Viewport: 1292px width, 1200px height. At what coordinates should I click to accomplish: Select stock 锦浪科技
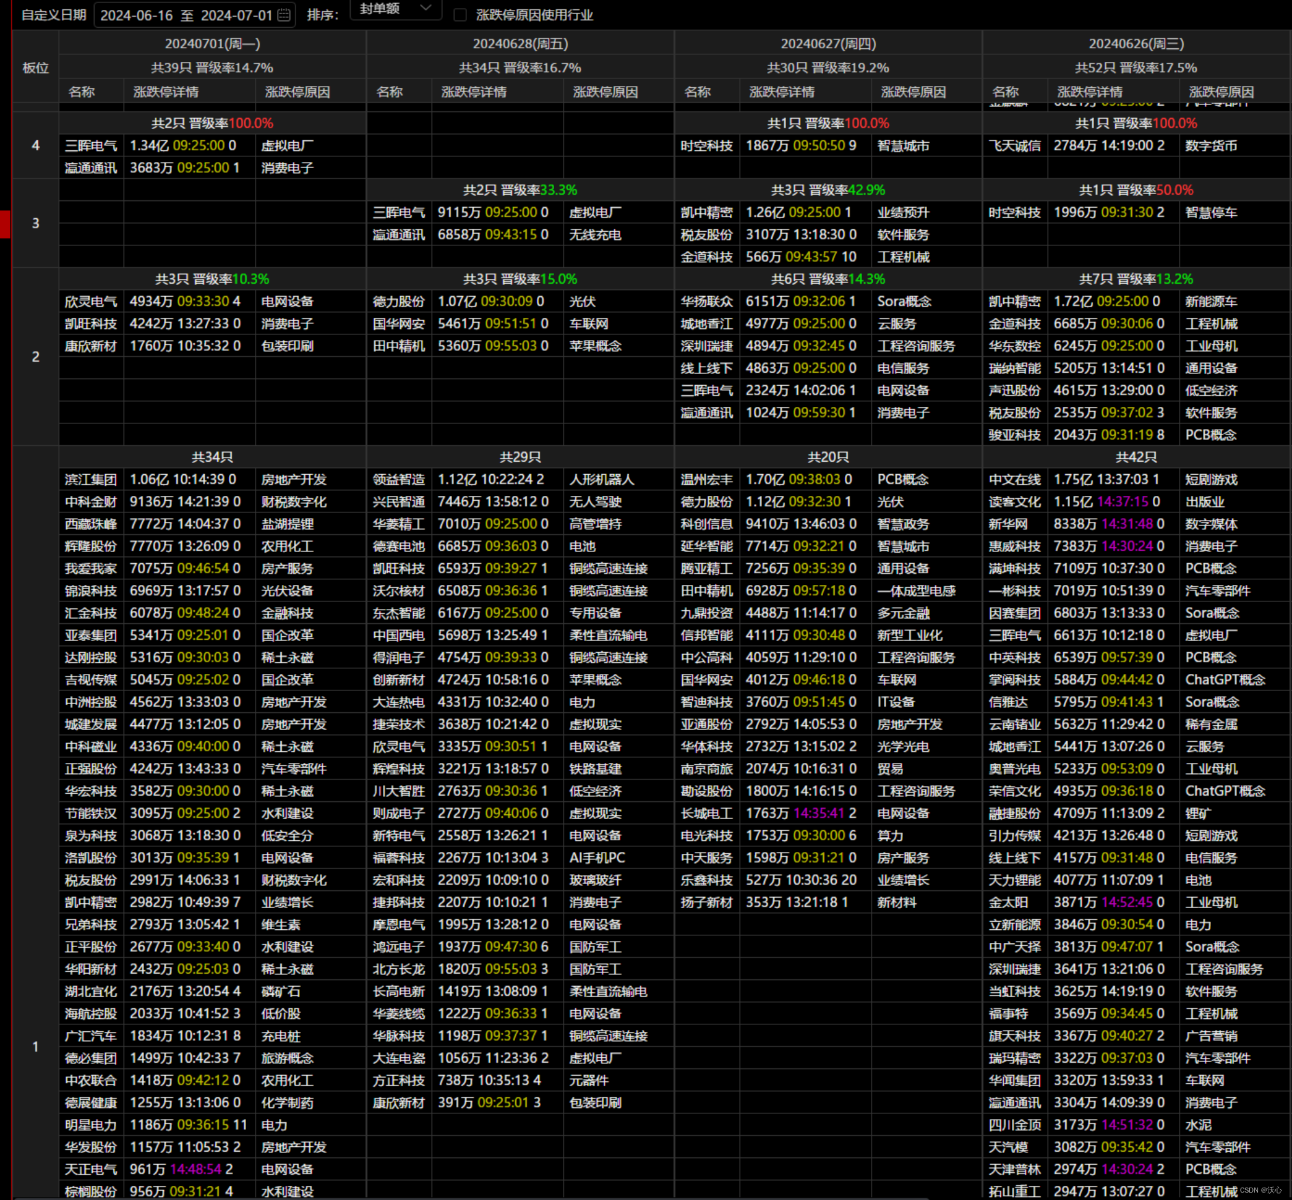pos(91,591)
